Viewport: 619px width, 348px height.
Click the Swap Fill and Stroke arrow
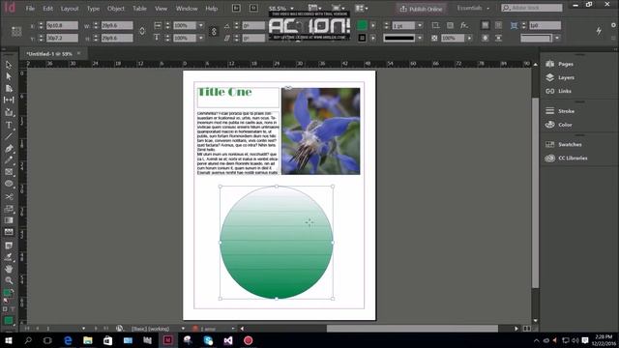point(13,291)
